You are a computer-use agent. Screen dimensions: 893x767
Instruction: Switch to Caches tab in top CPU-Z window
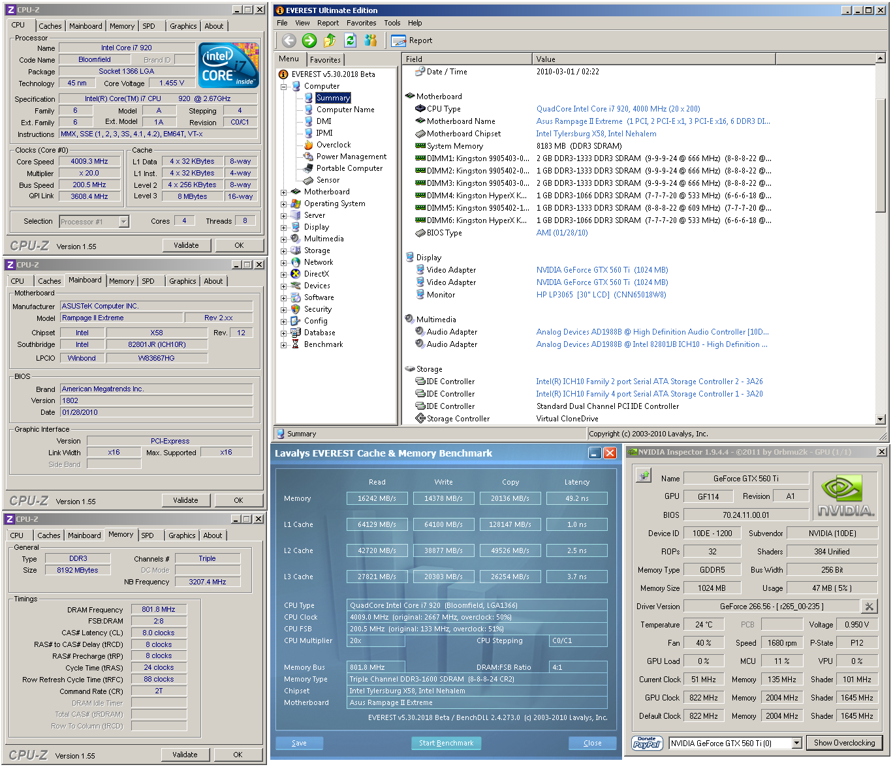coord(50,26)
